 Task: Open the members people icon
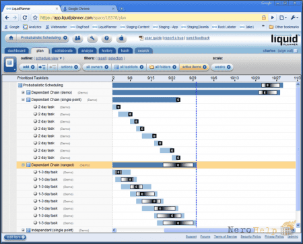tap(77, 38)
